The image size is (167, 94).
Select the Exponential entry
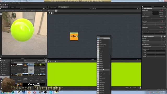click(x=103, y=78)
